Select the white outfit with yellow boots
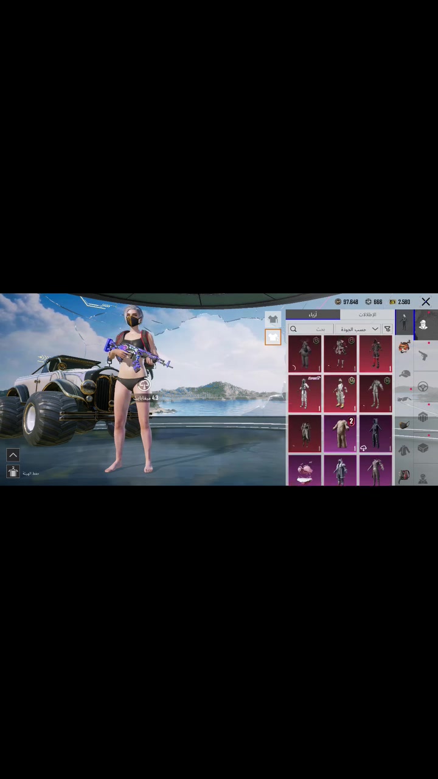The width and height of the screenshot is (438, 779). coord(340,393)
